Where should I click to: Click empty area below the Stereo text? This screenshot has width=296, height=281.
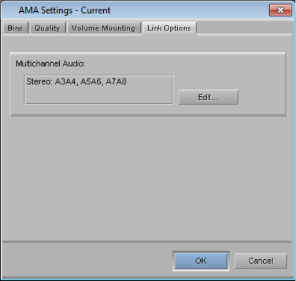(x=98, y=95)
